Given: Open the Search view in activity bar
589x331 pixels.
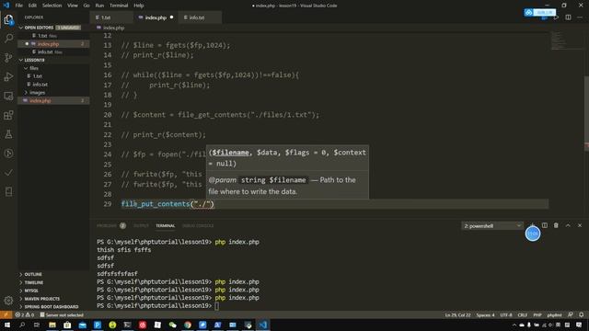Looking at the screenshot, I should [x=8, y=39].
